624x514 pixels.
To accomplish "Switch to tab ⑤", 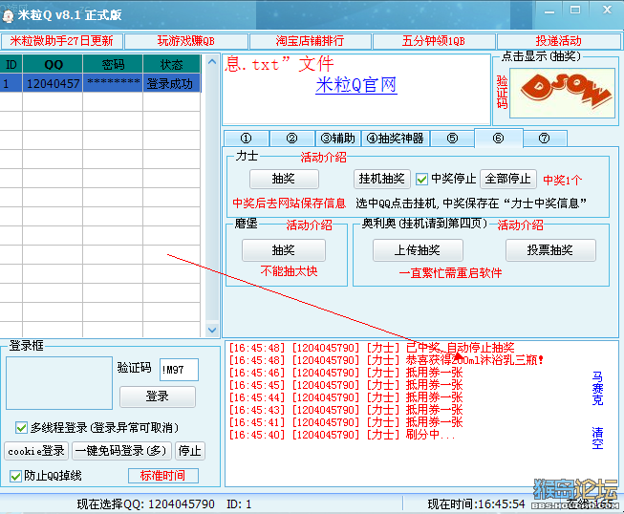I will (452, 139).
